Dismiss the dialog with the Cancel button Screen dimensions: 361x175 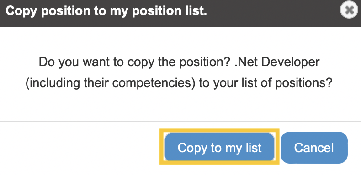(314, 148)
